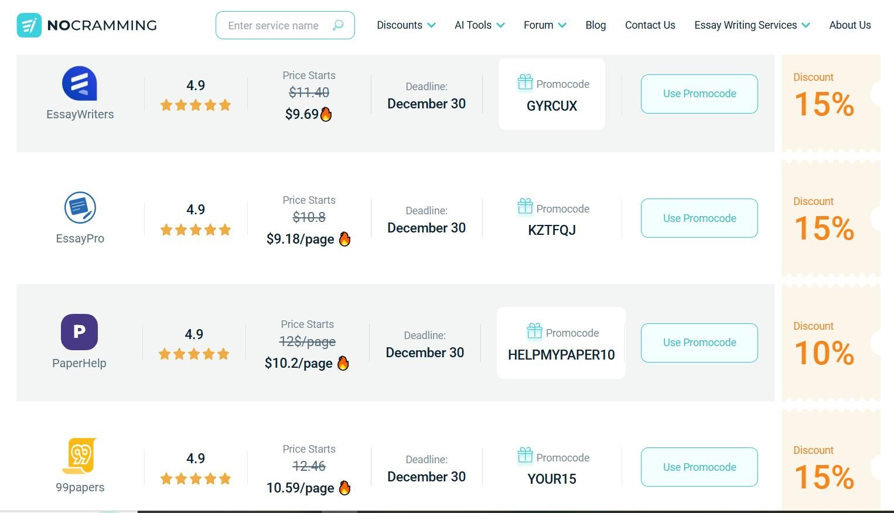
Task: Click the gift icon beside HELPMYPAPER10
Action: click(x=534, y=331)
